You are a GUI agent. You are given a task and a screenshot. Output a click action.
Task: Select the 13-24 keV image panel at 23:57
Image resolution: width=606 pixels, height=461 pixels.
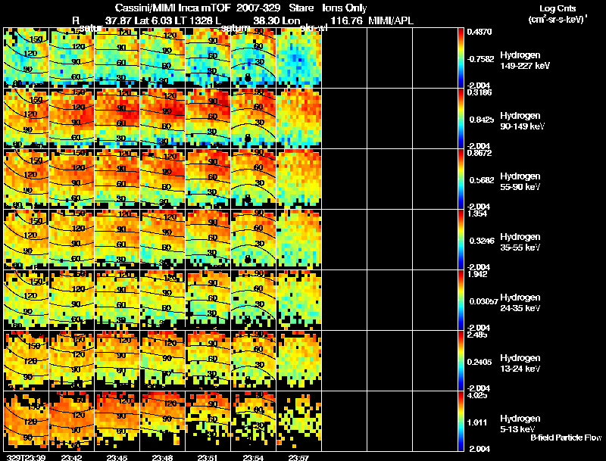coord(299,361)
